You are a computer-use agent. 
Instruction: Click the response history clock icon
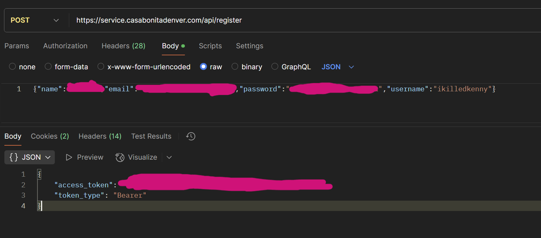(191, 136)
